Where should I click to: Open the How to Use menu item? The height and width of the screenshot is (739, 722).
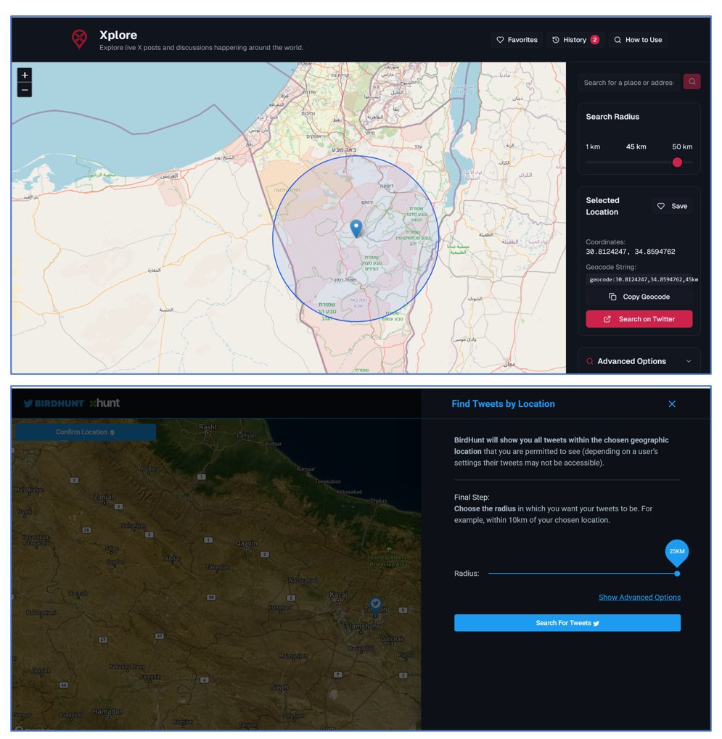[x=638, y=40]
